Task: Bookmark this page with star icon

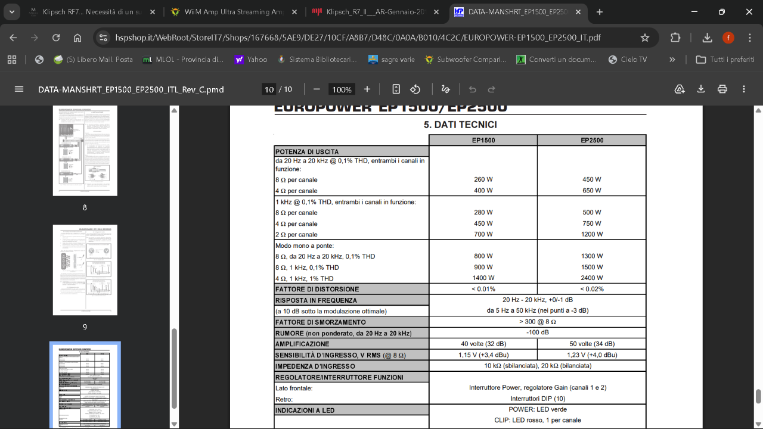Action: (x=644, y=38)
